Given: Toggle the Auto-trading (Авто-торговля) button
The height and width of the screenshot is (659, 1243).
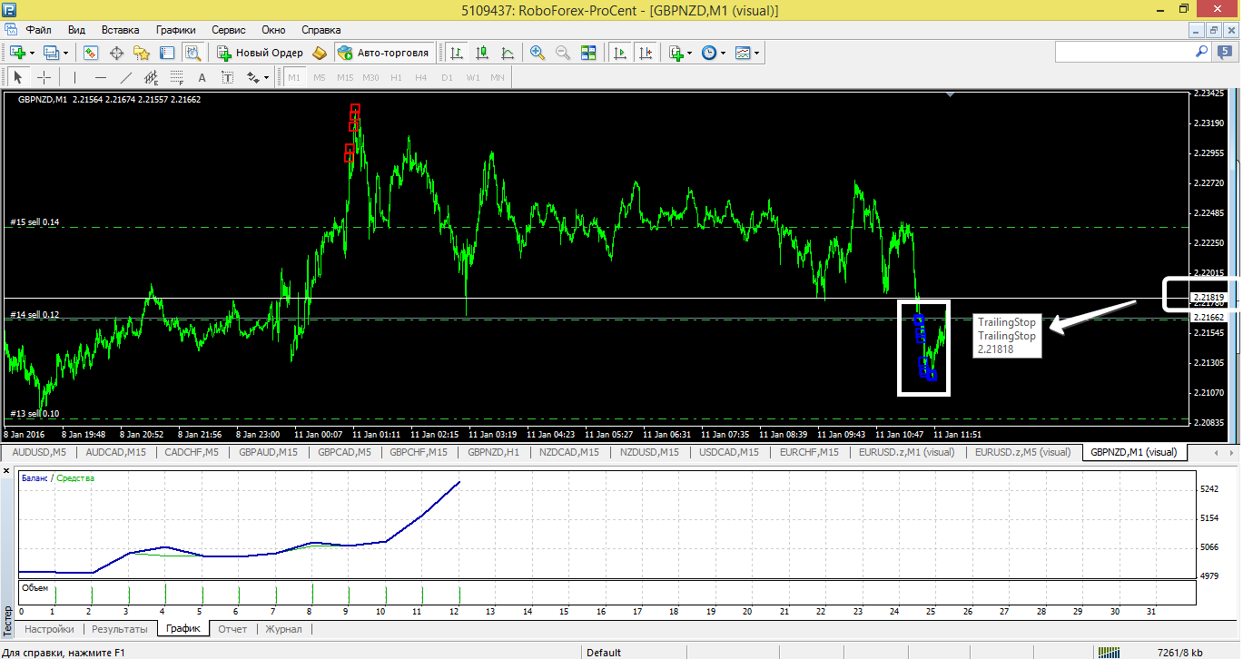Looking at the screenshot, I should pos(382,53).
